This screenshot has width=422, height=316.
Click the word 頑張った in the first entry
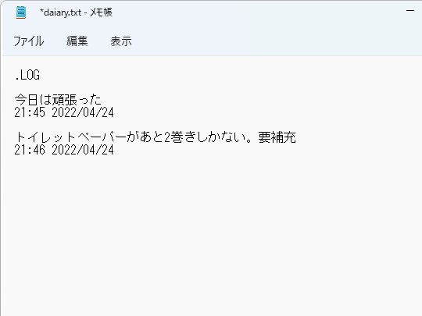[77, 99]
